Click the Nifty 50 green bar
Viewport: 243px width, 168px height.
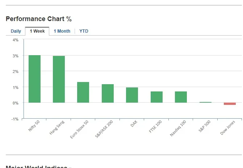34,79
